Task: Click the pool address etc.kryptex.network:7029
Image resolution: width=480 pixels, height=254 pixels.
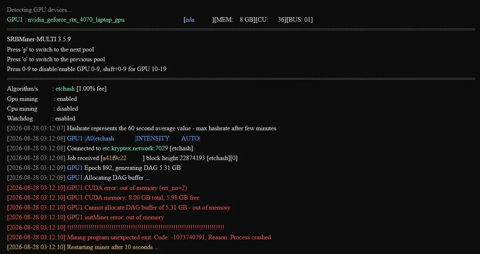Action: (135, 148)
